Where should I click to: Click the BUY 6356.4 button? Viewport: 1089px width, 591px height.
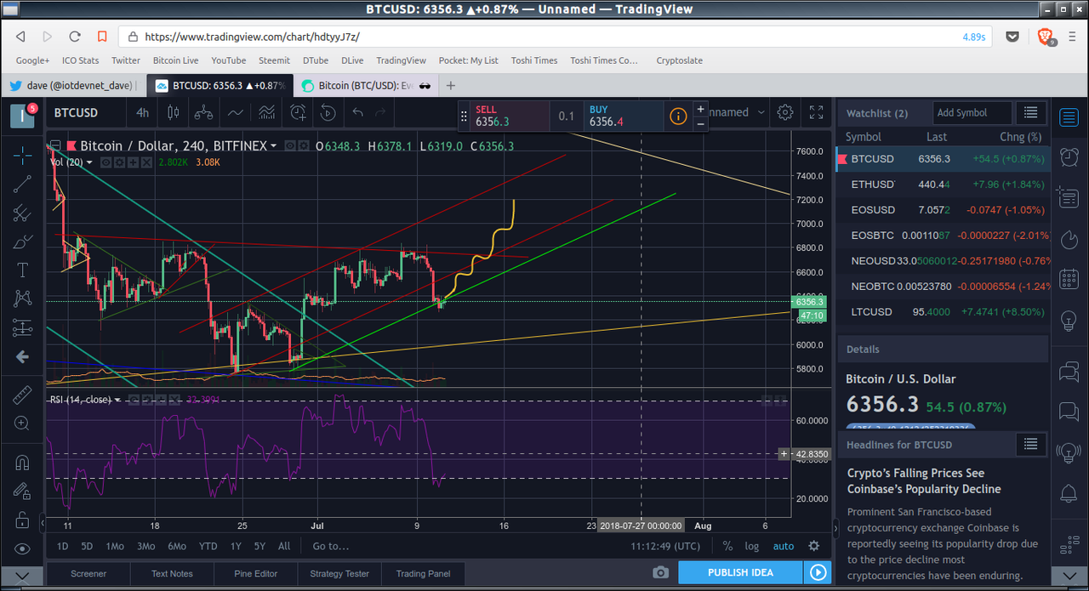[624, 116]
